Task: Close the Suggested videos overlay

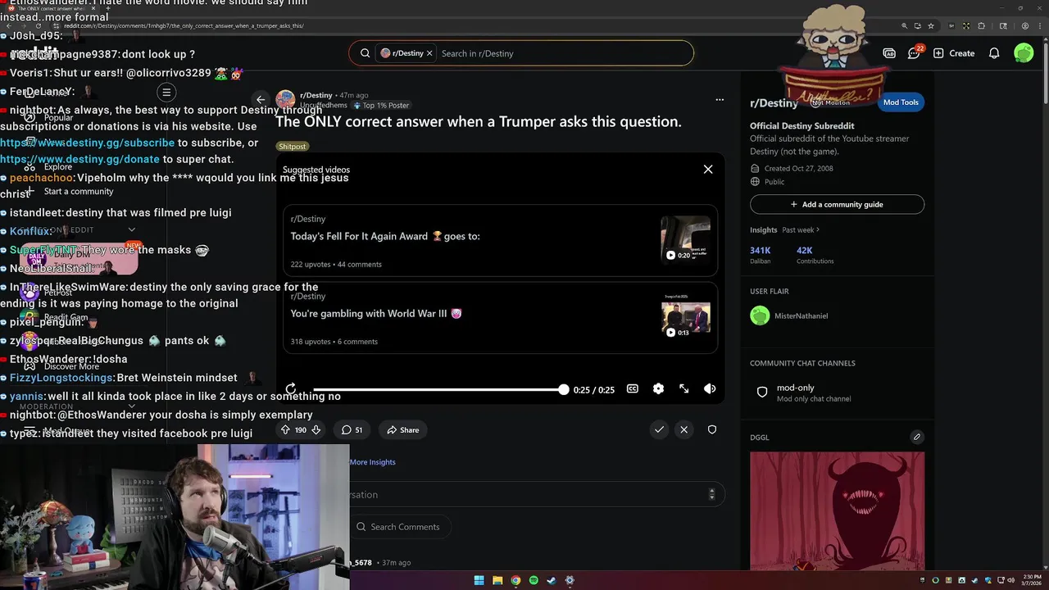Action: coord(708,170)
